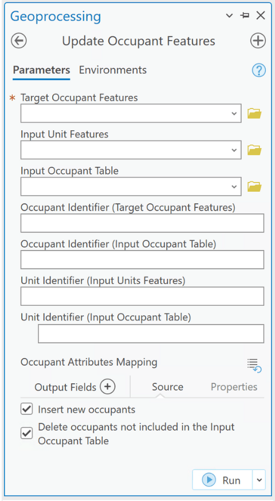The image size is (275, 501).
Task: Add a new output field plus icon
Action: 108,387
